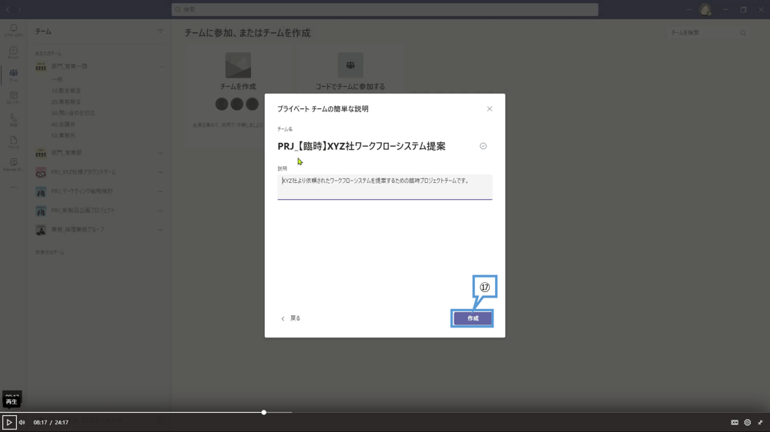Open the Activity bell icon in sidebar
Image resolution: width=770 pixels, height=432 pixels.
click(x=13, y=30)
